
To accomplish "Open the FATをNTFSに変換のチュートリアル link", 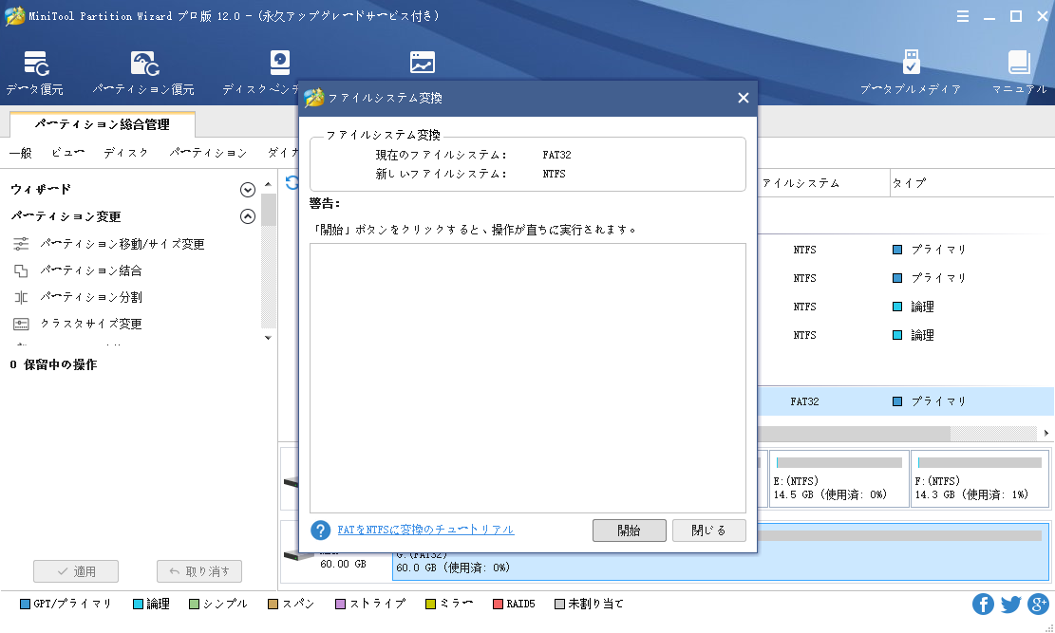I will [x=425, y=530].
